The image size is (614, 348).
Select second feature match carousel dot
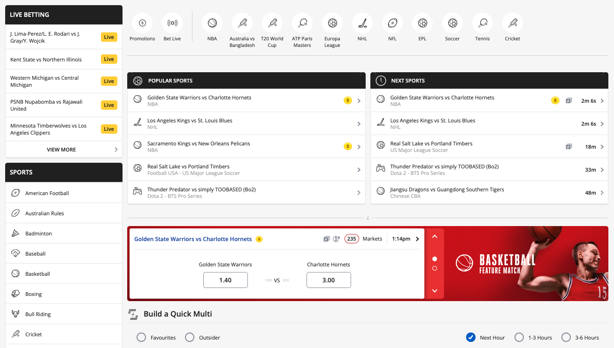click(x=435, y=268)
